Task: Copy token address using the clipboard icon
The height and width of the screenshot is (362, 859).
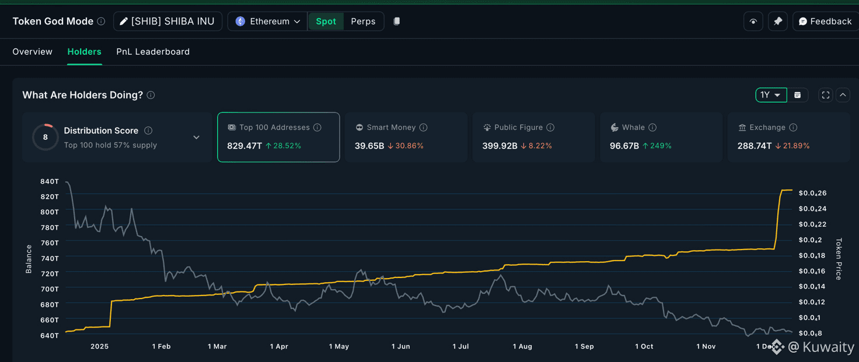Action: pyautogui.click(x=397, y=22)
